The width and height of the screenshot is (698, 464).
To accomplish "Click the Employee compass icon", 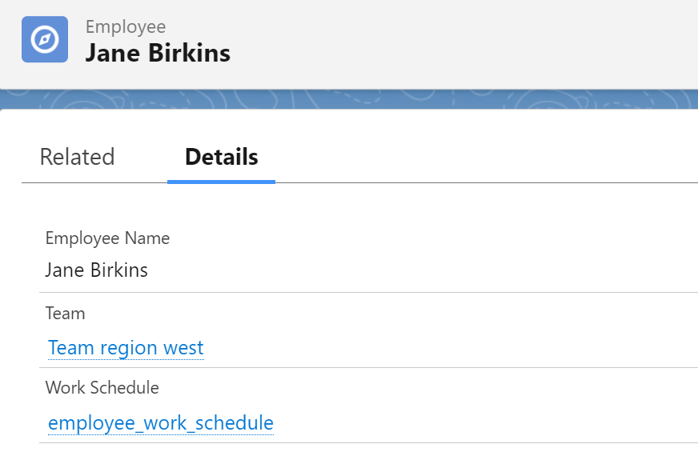I will click(x=45, y=39).
